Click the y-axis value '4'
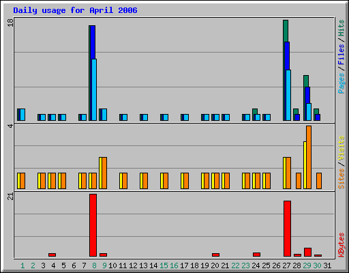Screen dimensions: 349x273 10,126
